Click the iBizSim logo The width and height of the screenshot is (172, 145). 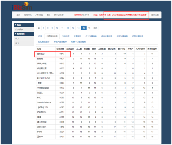(x=22, y=6)
